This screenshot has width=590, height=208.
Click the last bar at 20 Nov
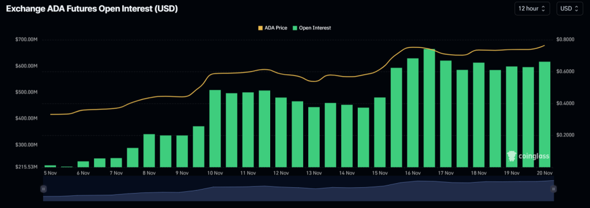click(544, 114)
